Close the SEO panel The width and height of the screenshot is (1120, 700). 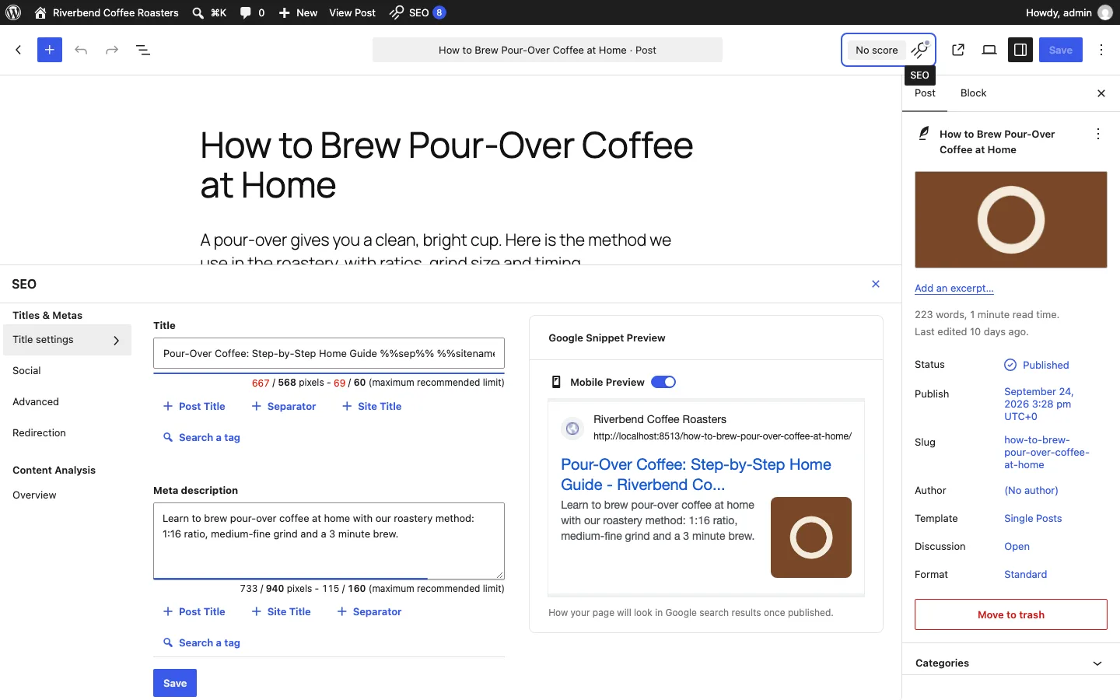876,284
